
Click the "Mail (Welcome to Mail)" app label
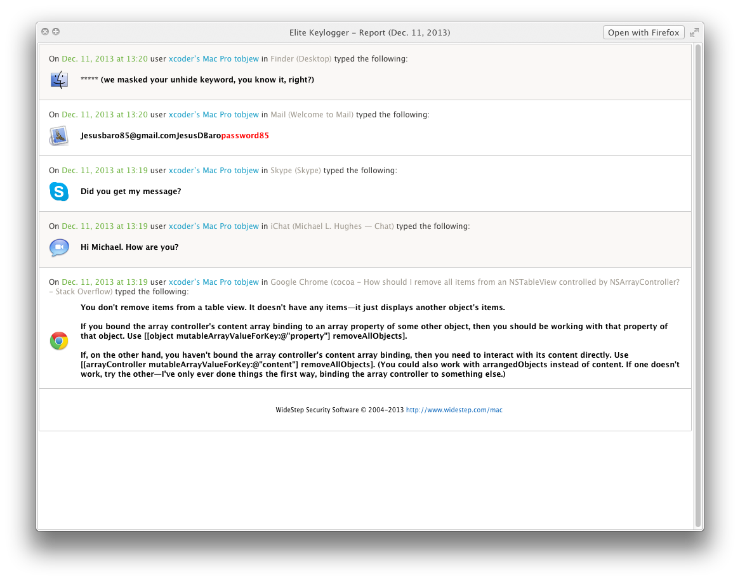pyautogui.click(x=312, y=115)
